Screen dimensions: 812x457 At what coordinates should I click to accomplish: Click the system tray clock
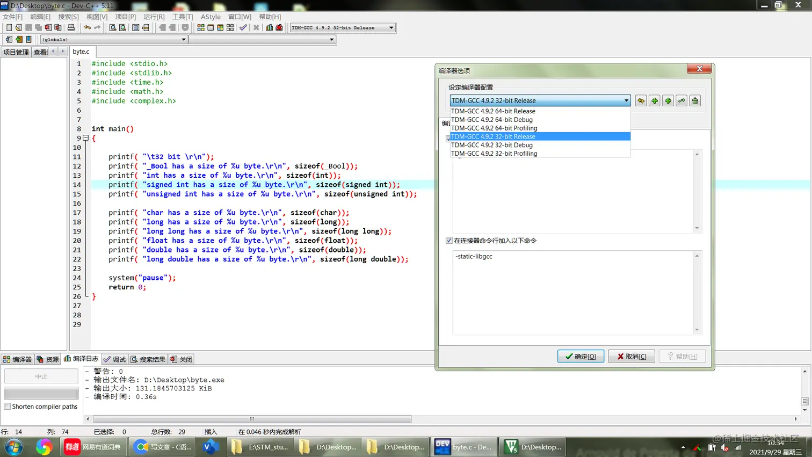tap(775, 447)
